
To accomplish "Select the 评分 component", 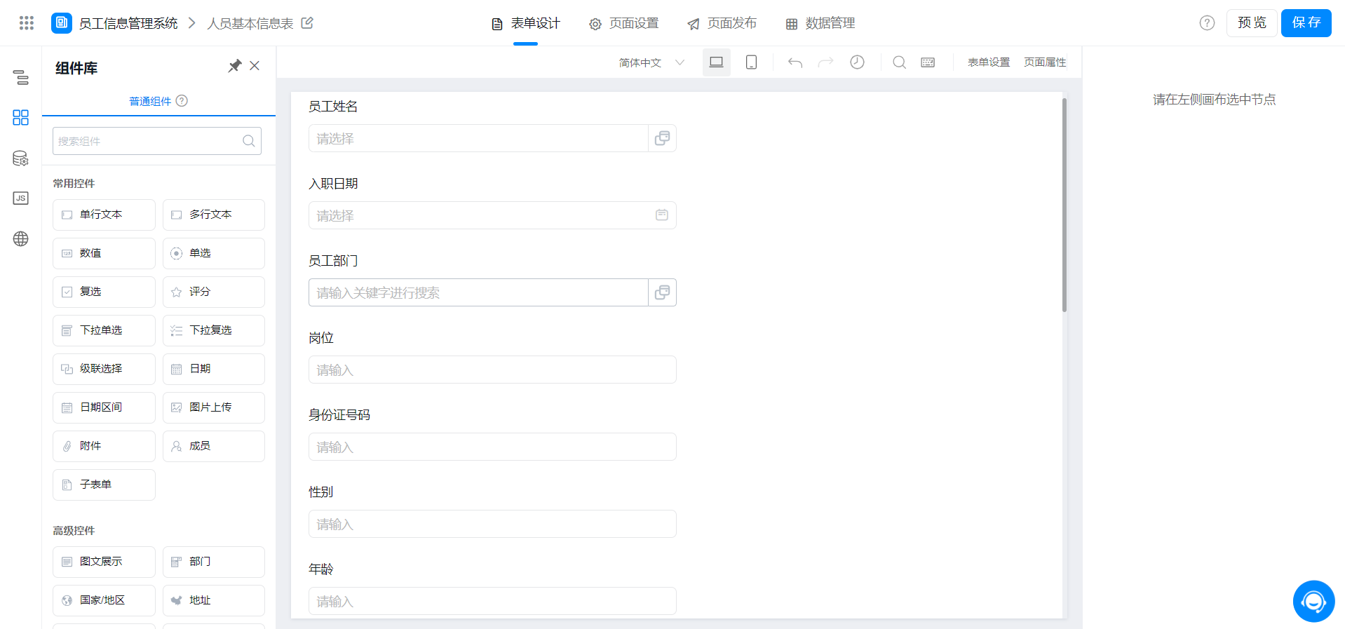I will coord(214,292).
